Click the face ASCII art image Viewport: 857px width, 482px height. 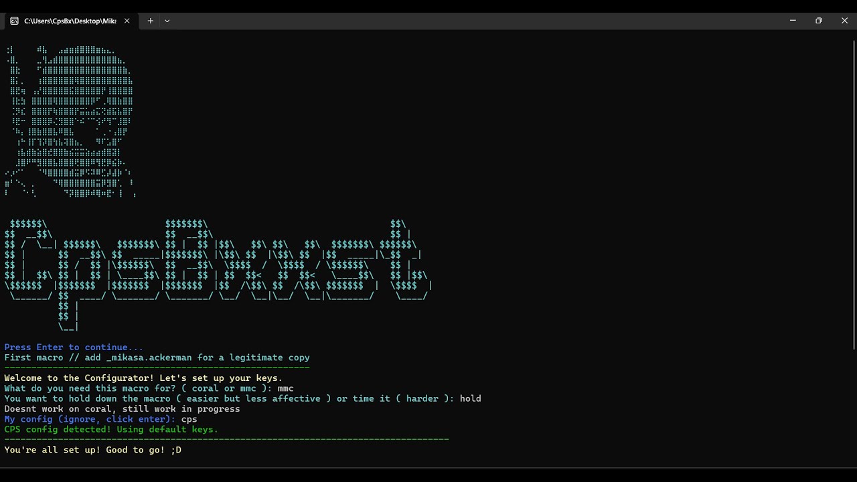[x=70, y=122]
